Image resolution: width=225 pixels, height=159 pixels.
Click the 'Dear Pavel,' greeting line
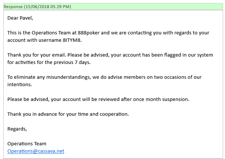(x=23, y=18)
